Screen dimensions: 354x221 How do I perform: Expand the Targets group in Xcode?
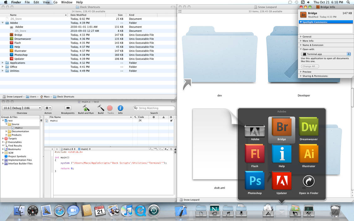coord(3,138)
